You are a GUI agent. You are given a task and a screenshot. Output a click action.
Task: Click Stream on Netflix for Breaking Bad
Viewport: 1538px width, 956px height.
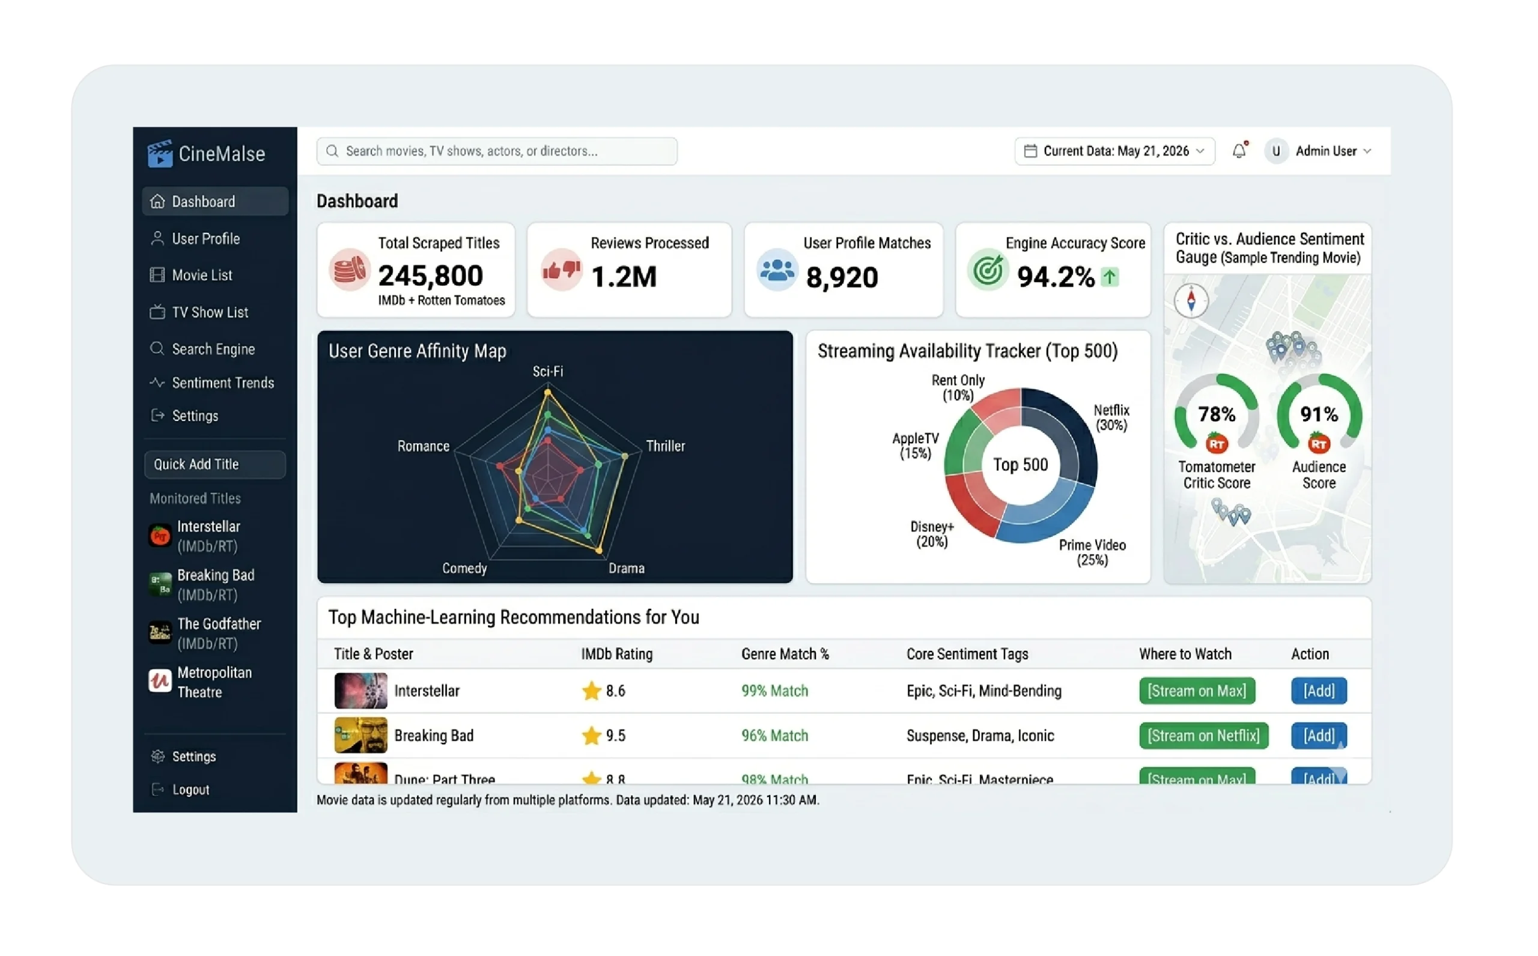coord(1203,736)
